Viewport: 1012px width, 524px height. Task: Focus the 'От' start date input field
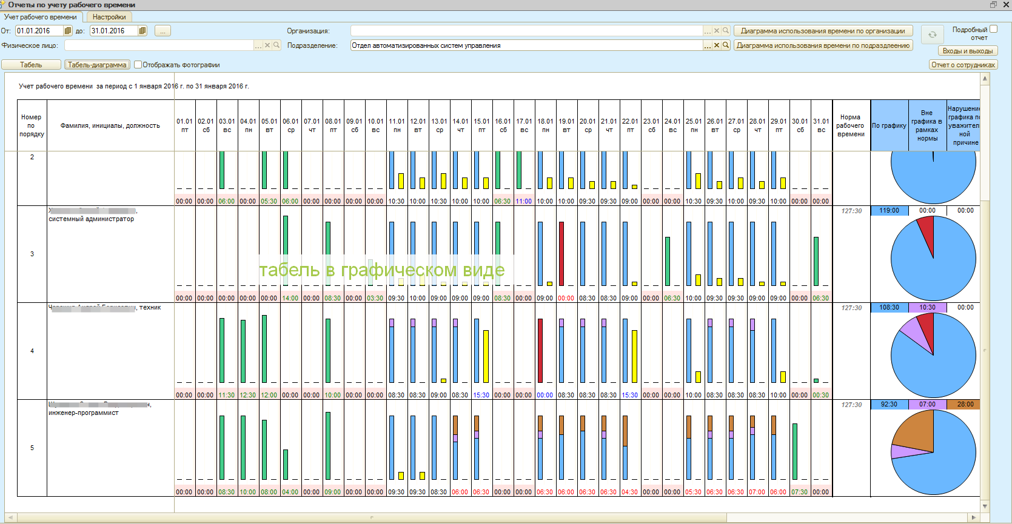coord(39,31)
